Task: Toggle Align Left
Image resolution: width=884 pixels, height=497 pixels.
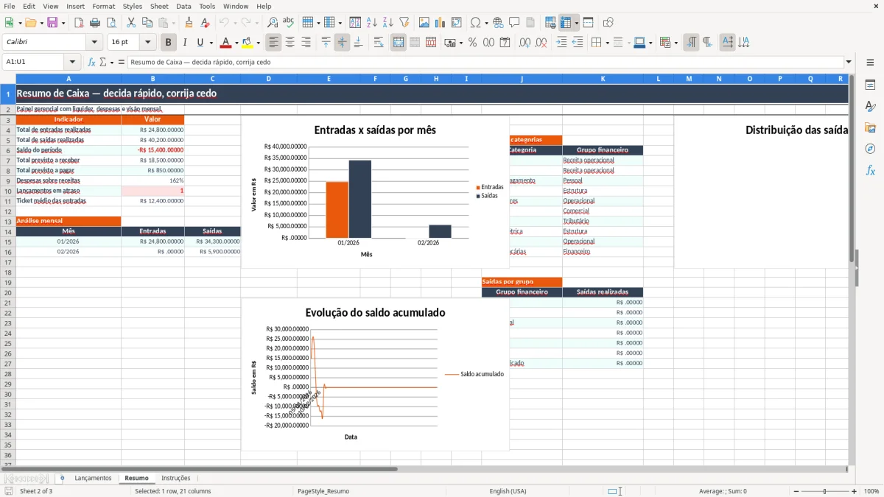Action: pyautogui.click(x=274, y=43)
